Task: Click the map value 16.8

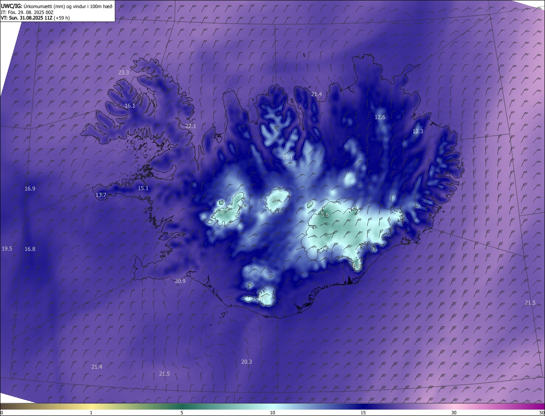Action: tap(30, 249)
